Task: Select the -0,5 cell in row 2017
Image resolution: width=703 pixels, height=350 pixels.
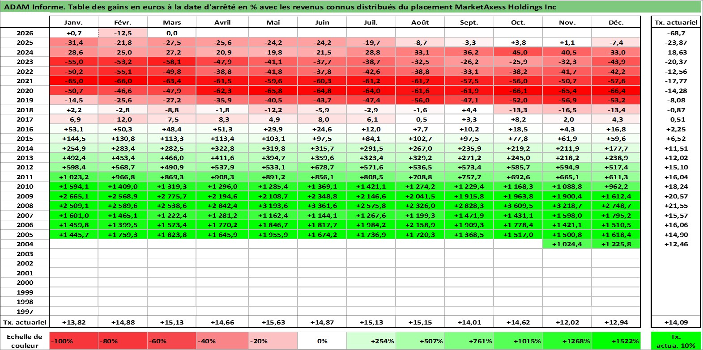Action: click(420, 119)
